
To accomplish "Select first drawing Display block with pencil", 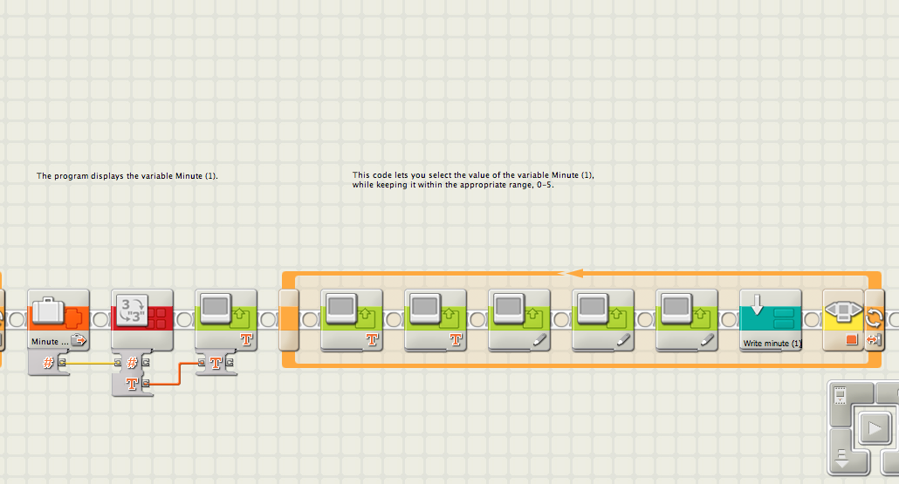I will pyautogui.click(x=519, y=317).
